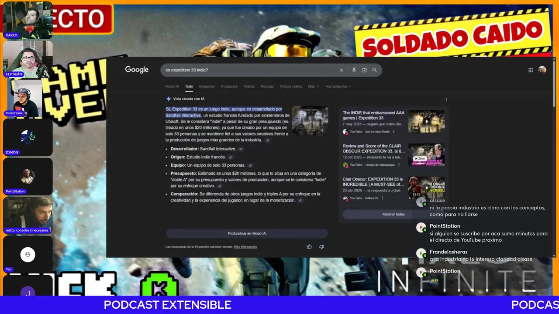Click the highlighted 'Sandfall Interactive' text in the paragraph

183,115
